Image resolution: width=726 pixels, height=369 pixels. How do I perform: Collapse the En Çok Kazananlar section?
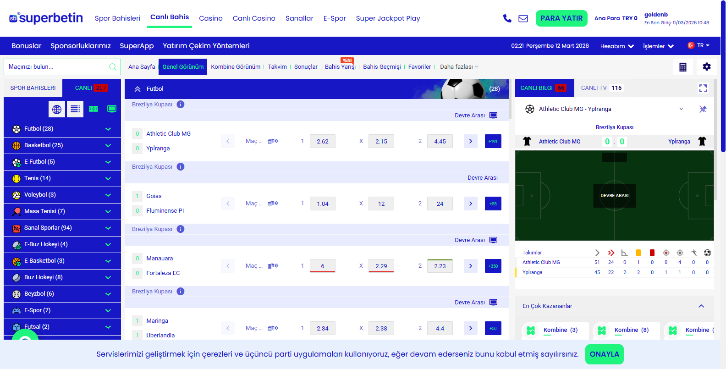coord(701,306)
